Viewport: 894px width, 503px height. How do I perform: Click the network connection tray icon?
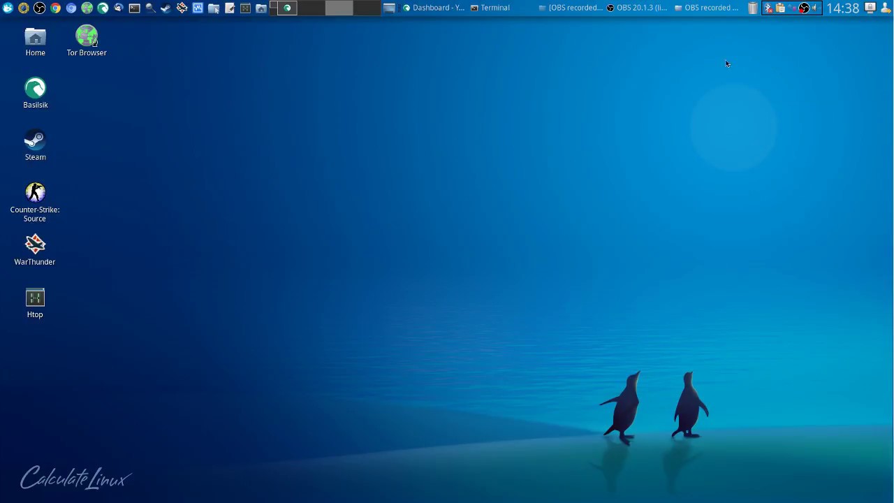tap(792, 8)
